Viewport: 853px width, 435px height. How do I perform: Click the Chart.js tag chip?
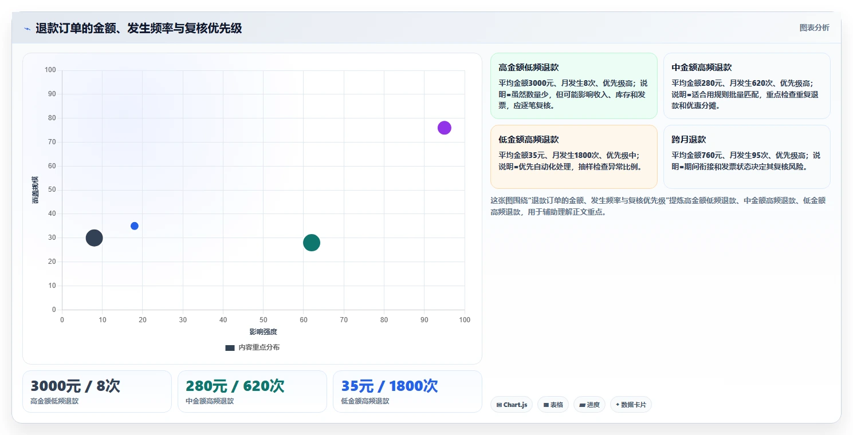(x=512, y=405)
